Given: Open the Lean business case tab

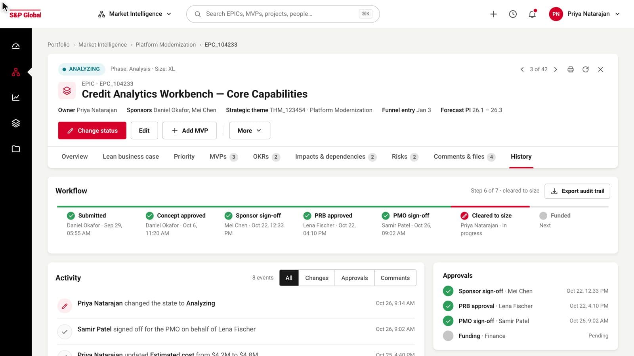Looking at the screenshot, I should point(131,157).
